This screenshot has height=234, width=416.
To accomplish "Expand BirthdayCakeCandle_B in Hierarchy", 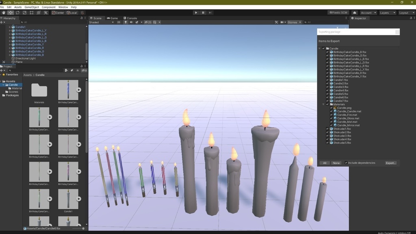I will point(10,55).
